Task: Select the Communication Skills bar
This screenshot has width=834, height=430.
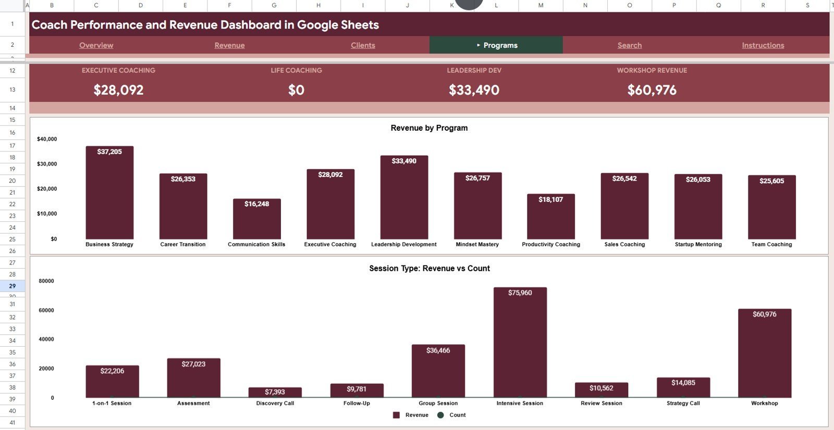Action: click(x=256, y=219)
